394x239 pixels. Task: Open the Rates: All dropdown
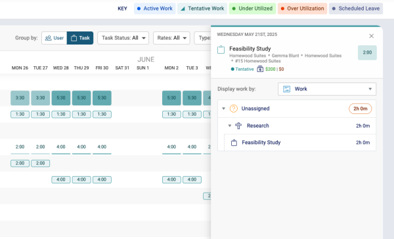click(171, 38)
